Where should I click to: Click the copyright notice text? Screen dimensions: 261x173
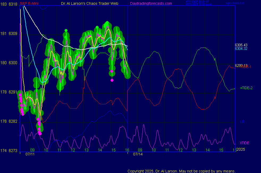tap(182, 171)
